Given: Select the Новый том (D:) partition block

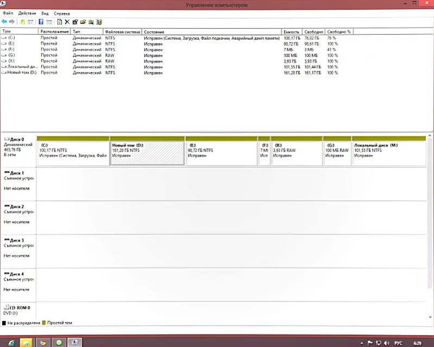Looking at the screenshot, I should 147,151.
